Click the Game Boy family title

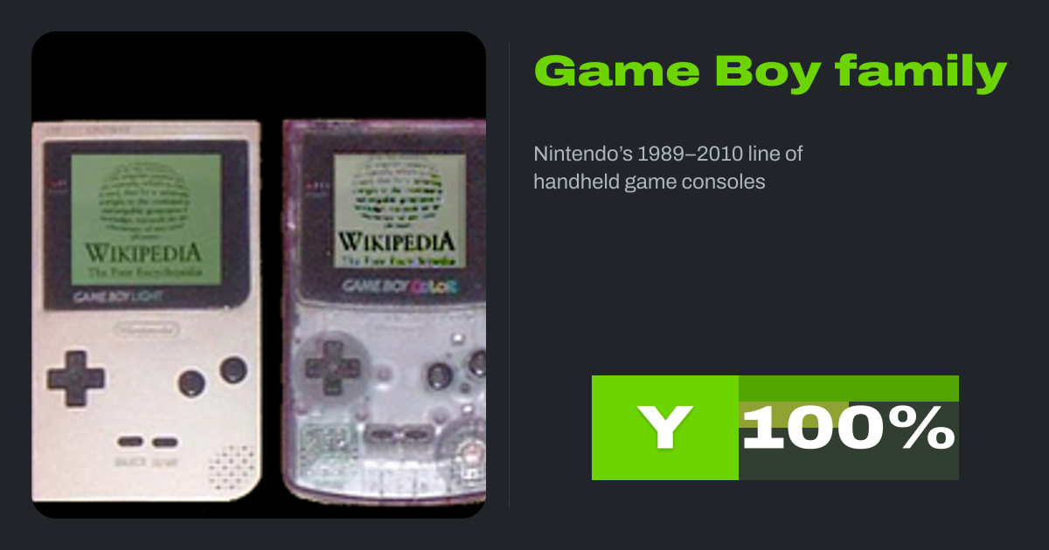click(770, 72)
